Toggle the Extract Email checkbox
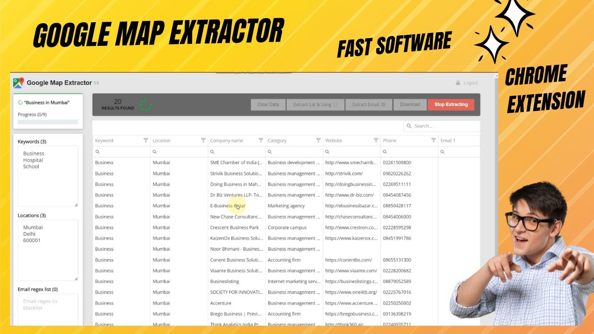594x334 pixels. pyautogui.click(x=383, y=105)
